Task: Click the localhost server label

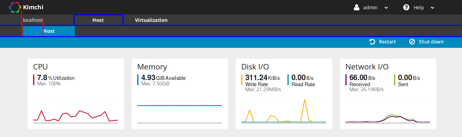Action: [x=33, y=20]
